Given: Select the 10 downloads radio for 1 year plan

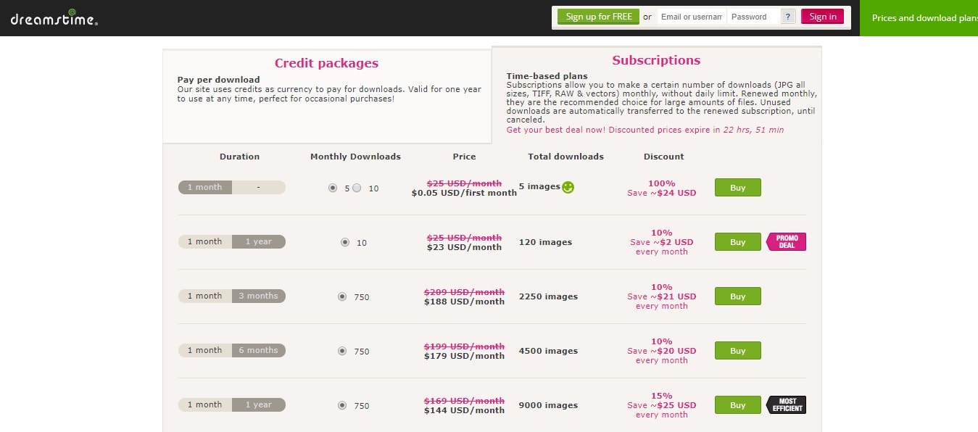Looking at the screenshot, I should [345, 242].
